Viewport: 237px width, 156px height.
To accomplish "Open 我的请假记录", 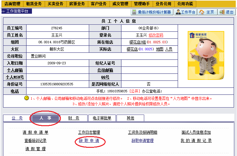I will [x=196, y=140].
